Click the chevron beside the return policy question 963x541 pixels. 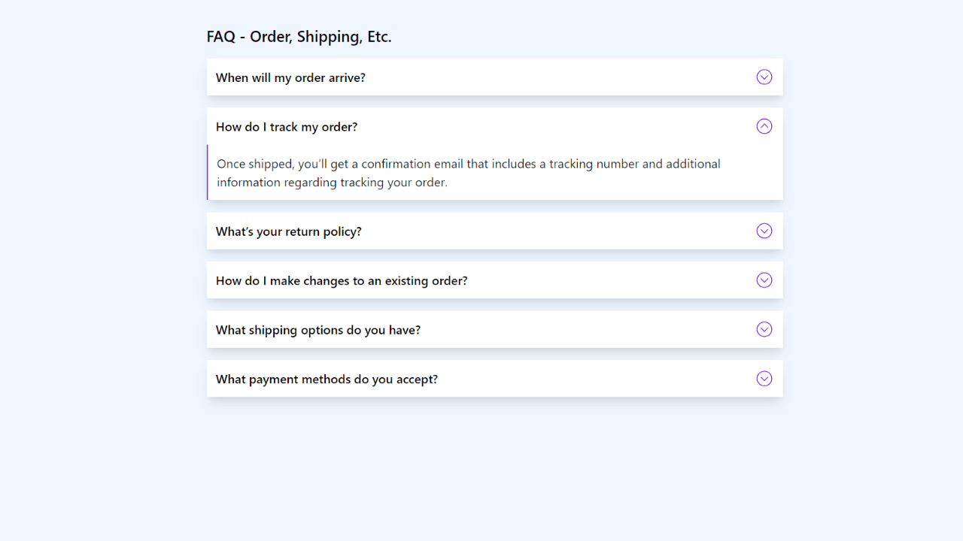point(764,231)
